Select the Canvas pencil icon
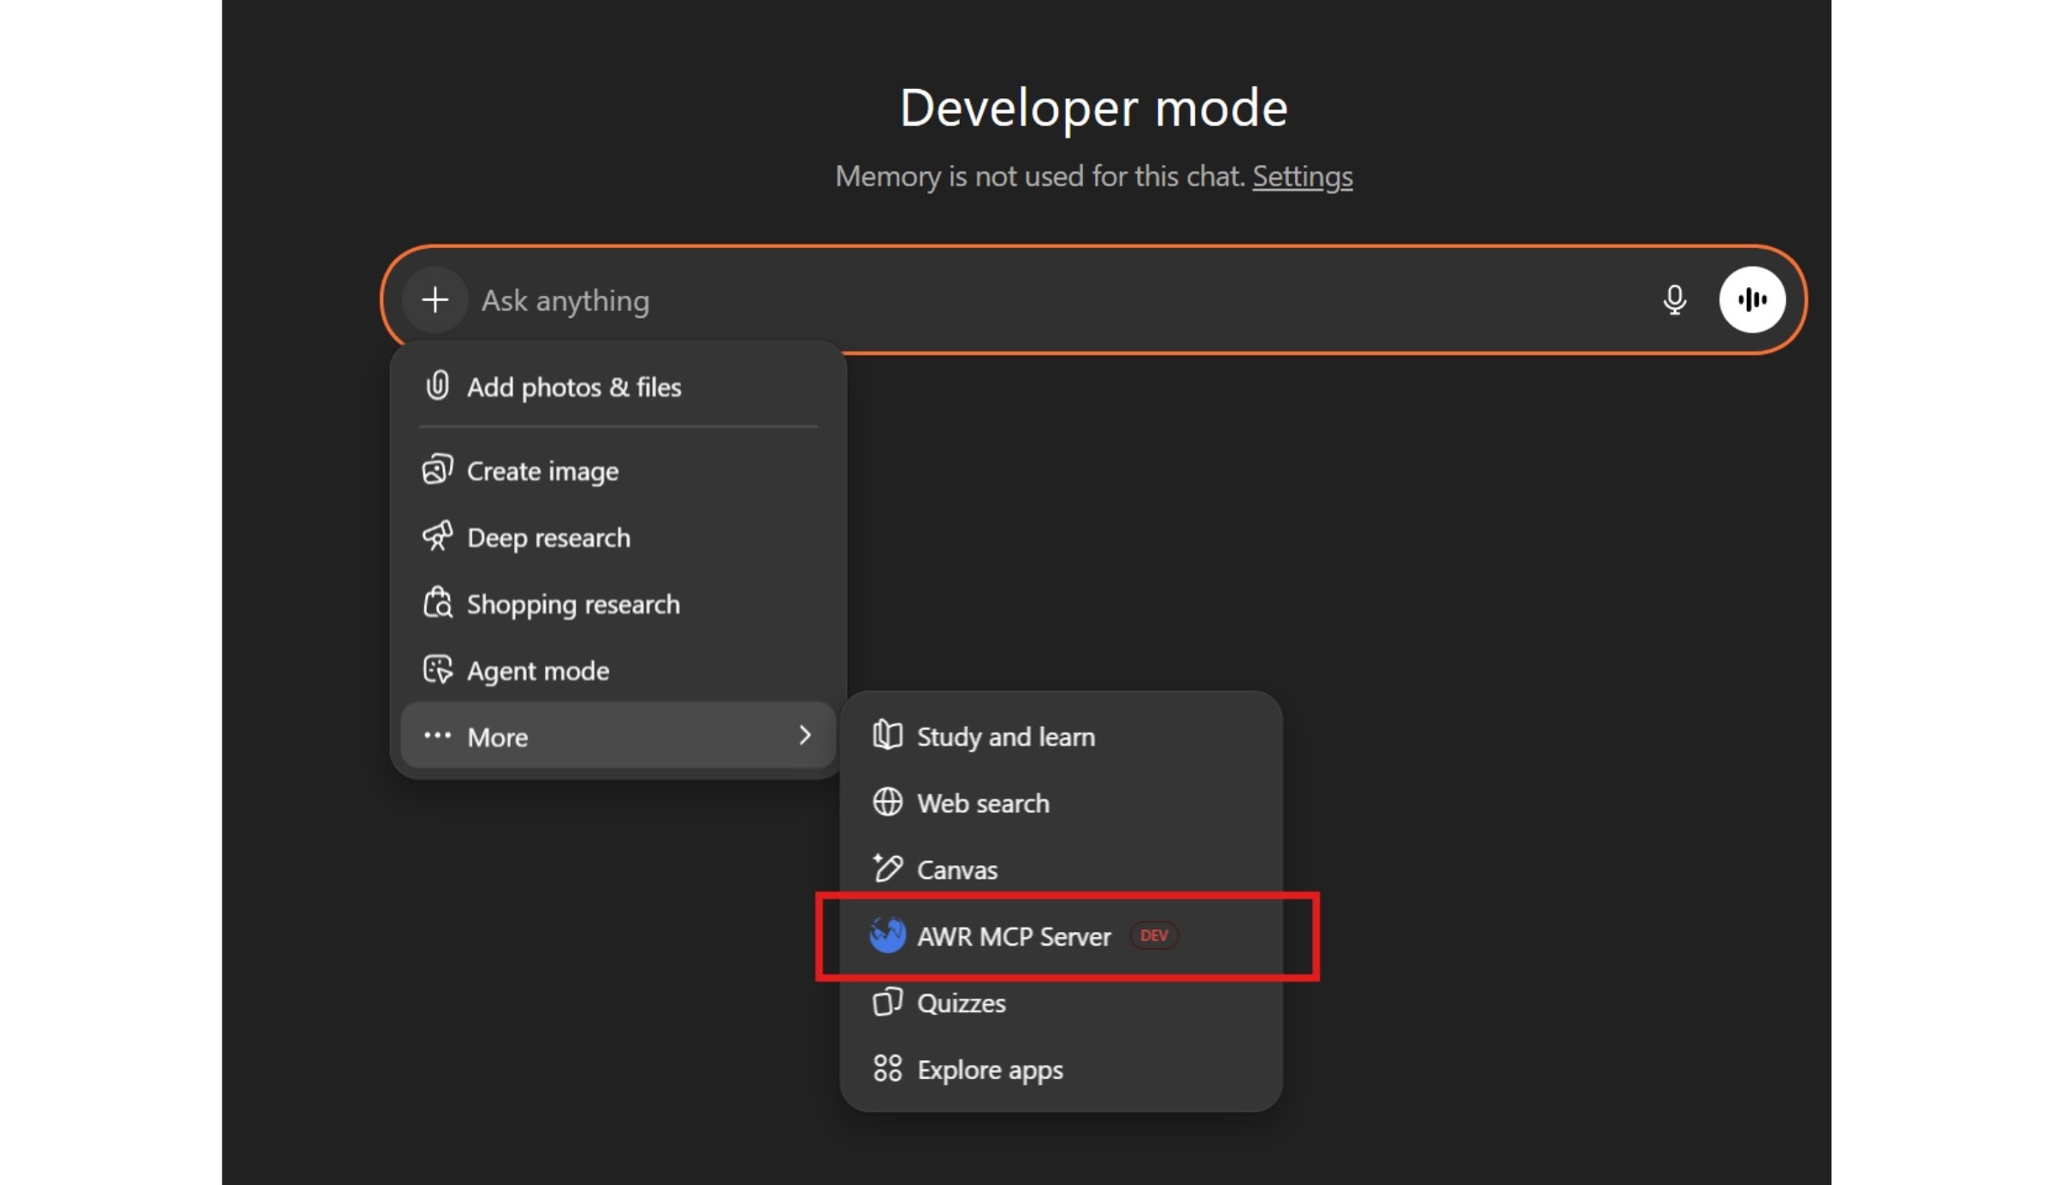This screenshot has width=2053, height=1185. coord(888,869)
